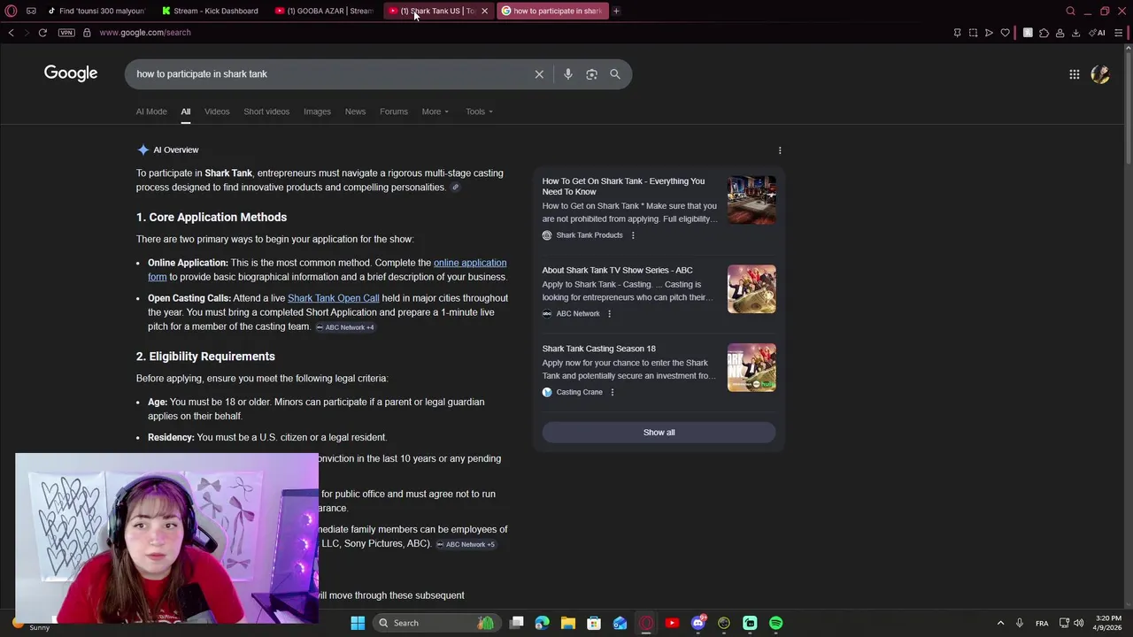This screenshot has width=1133, height=637.
Task: Switch to AI Mode tab
Action: click(151, 111)
